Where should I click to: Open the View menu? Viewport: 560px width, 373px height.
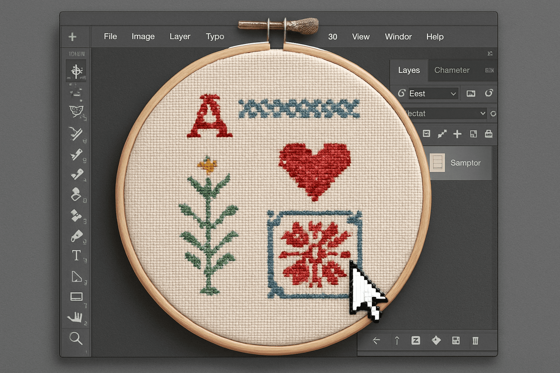361,37
